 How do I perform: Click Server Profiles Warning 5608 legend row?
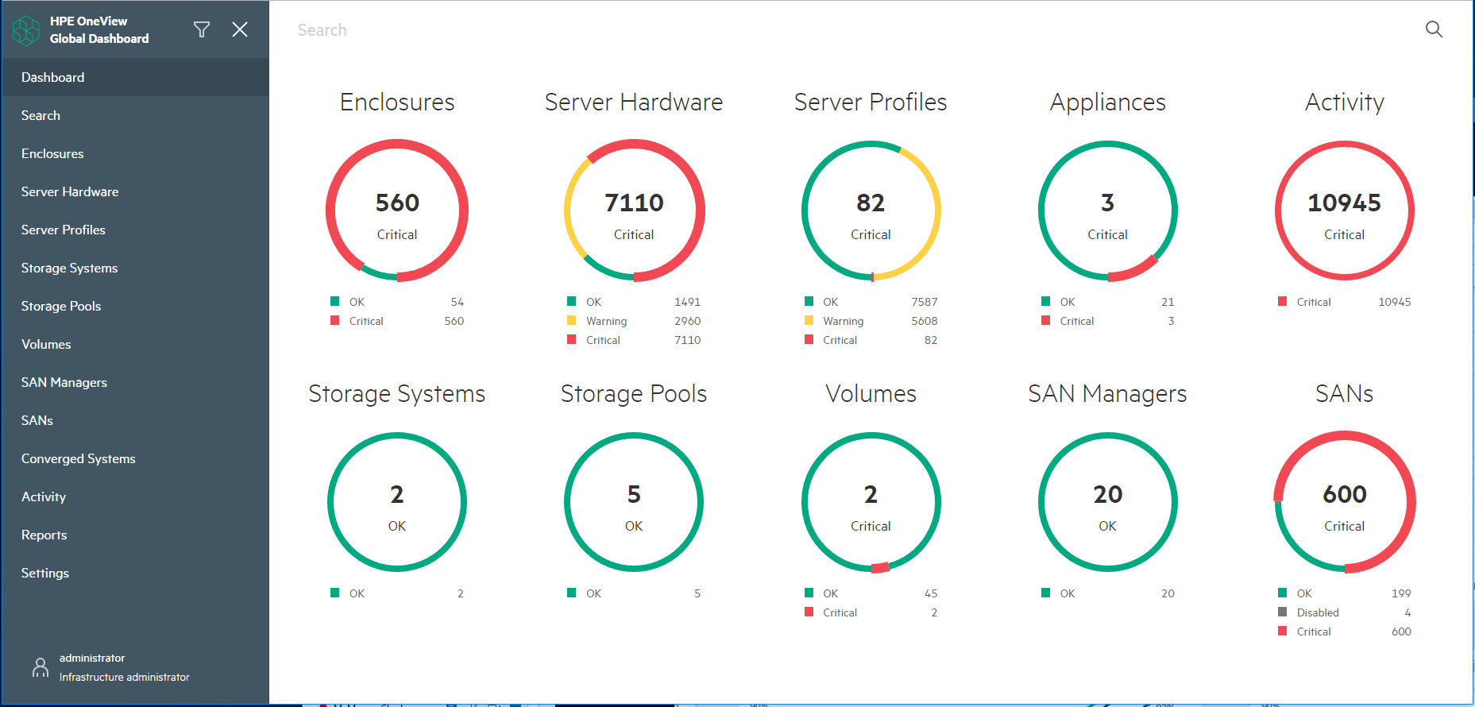point(871,321)
